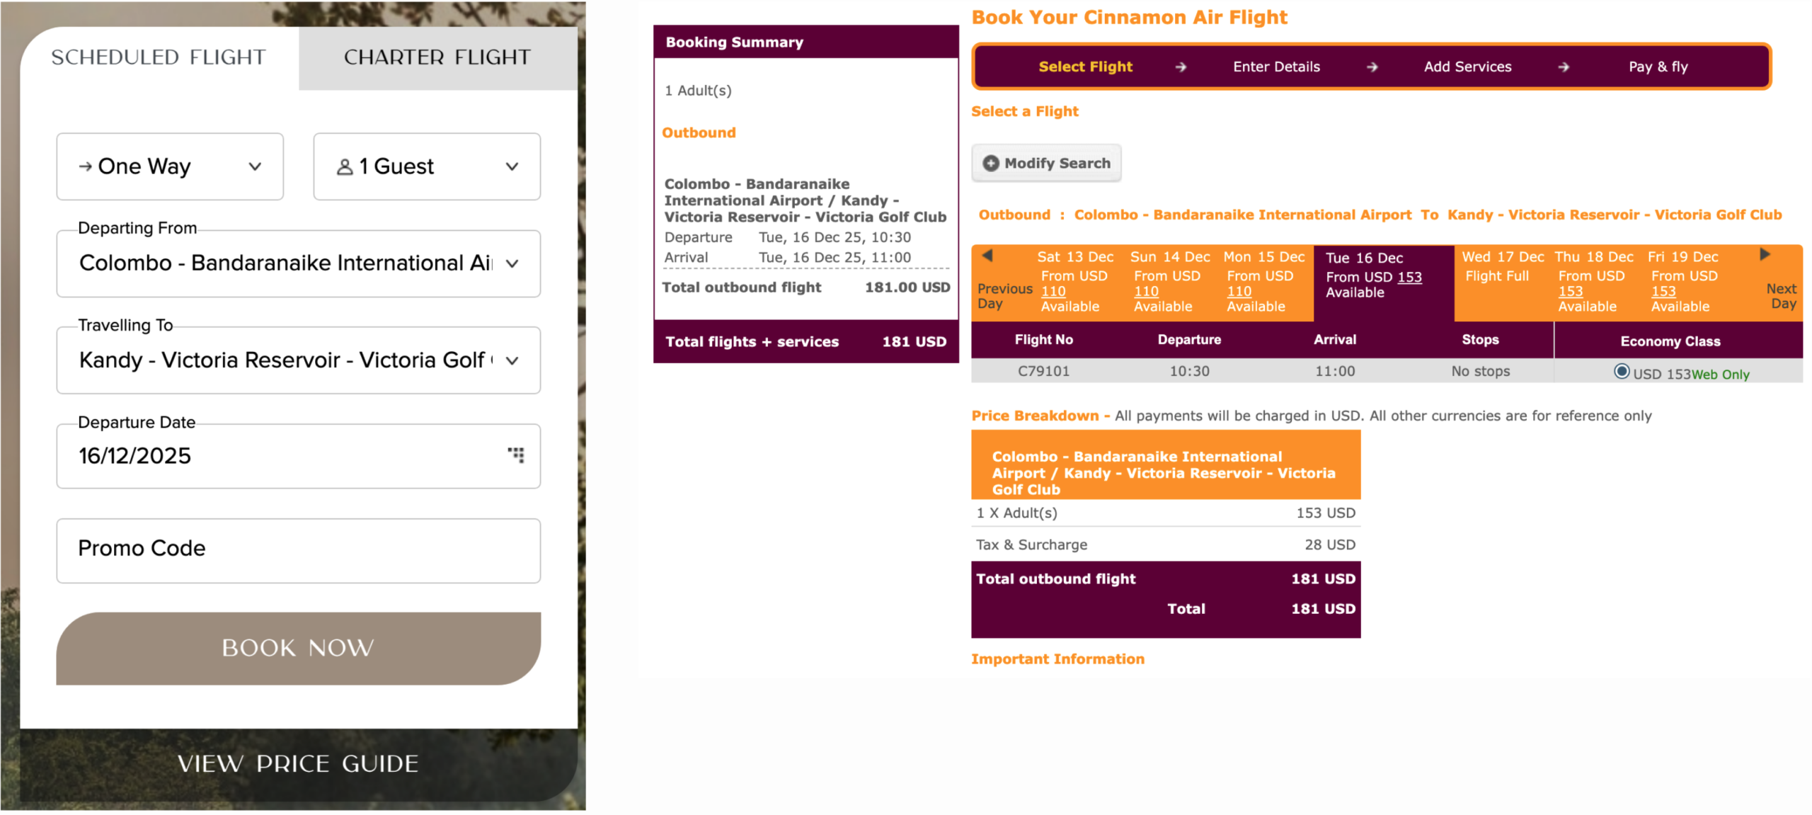Click the Next Day right arrow

click(x=1765, y=254)
